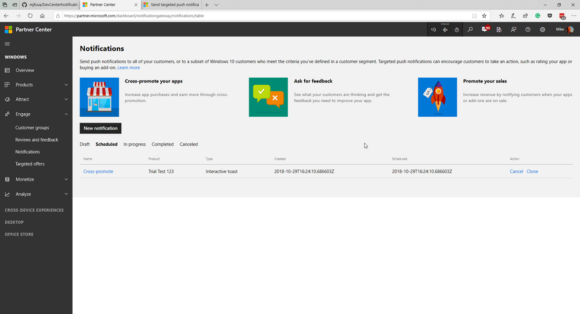The image size is (580, 314).
Task: Expand the Products menu chevron
Action: click(66, 85)
